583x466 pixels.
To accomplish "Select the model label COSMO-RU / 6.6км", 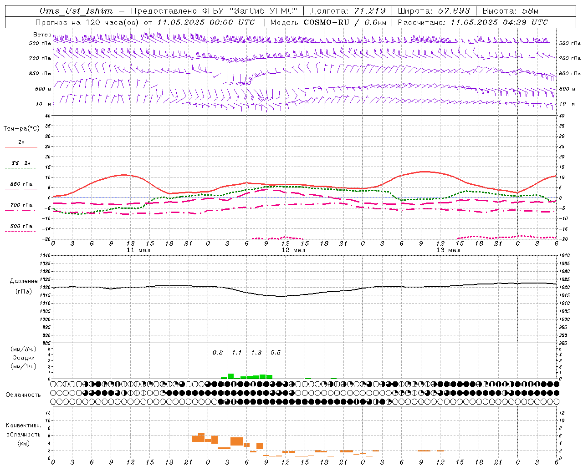I will (345, 22).
